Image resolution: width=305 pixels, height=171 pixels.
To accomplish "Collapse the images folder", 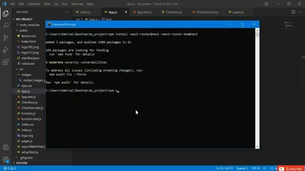I will (26, 75).
